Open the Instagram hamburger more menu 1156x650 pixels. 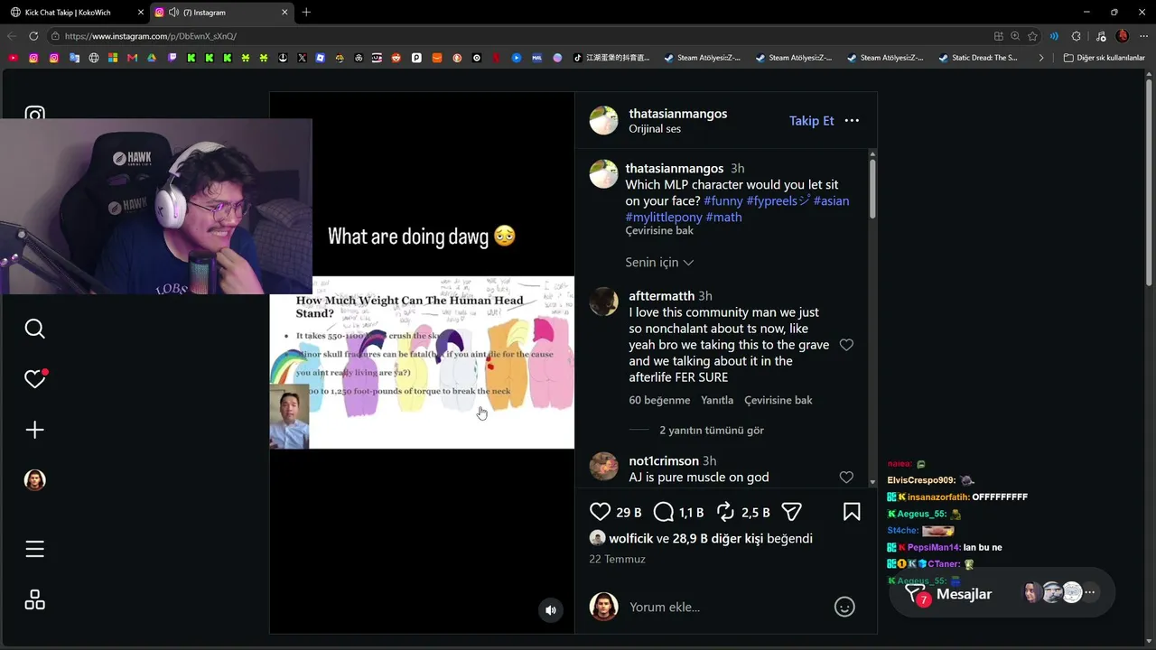(34, 549)
